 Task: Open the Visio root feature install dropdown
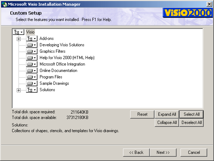pos(19,32)
